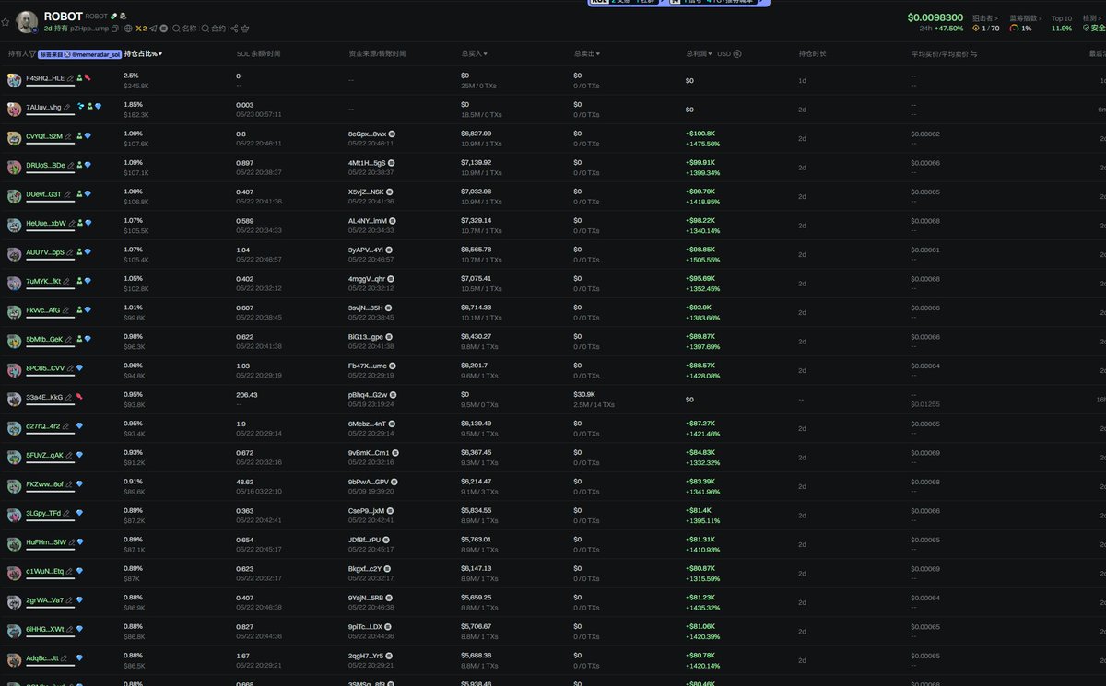Image resolution: width=1106 pixels, height=686 pixels.
Task: Sort by 总卖出 column
Action: click(587, 54)
